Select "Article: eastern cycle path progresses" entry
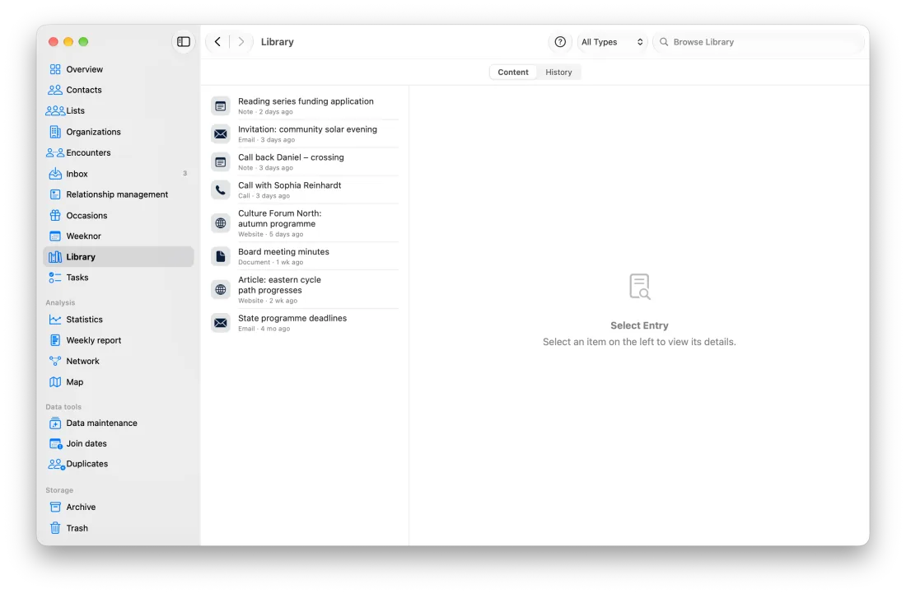The image size is (906, 594). click(305, 289)
